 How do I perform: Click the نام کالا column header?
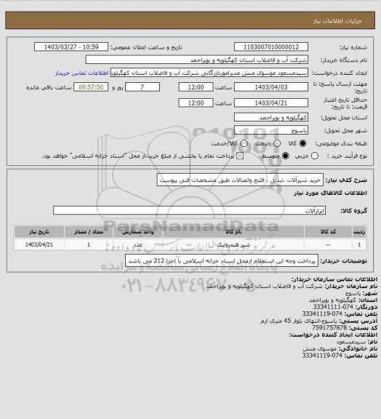click(233, 231)
